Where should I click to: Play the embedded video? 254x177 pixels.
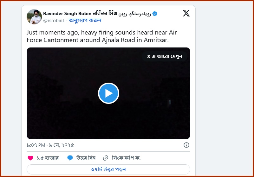coord(108,93)
